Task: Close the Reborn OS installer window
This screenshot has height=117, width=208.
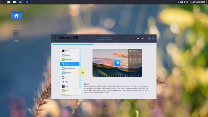Action: click(x=153, y=38)
